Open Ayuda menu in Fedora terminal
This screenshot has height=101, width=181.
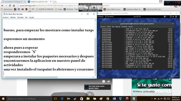pos(131,27)
